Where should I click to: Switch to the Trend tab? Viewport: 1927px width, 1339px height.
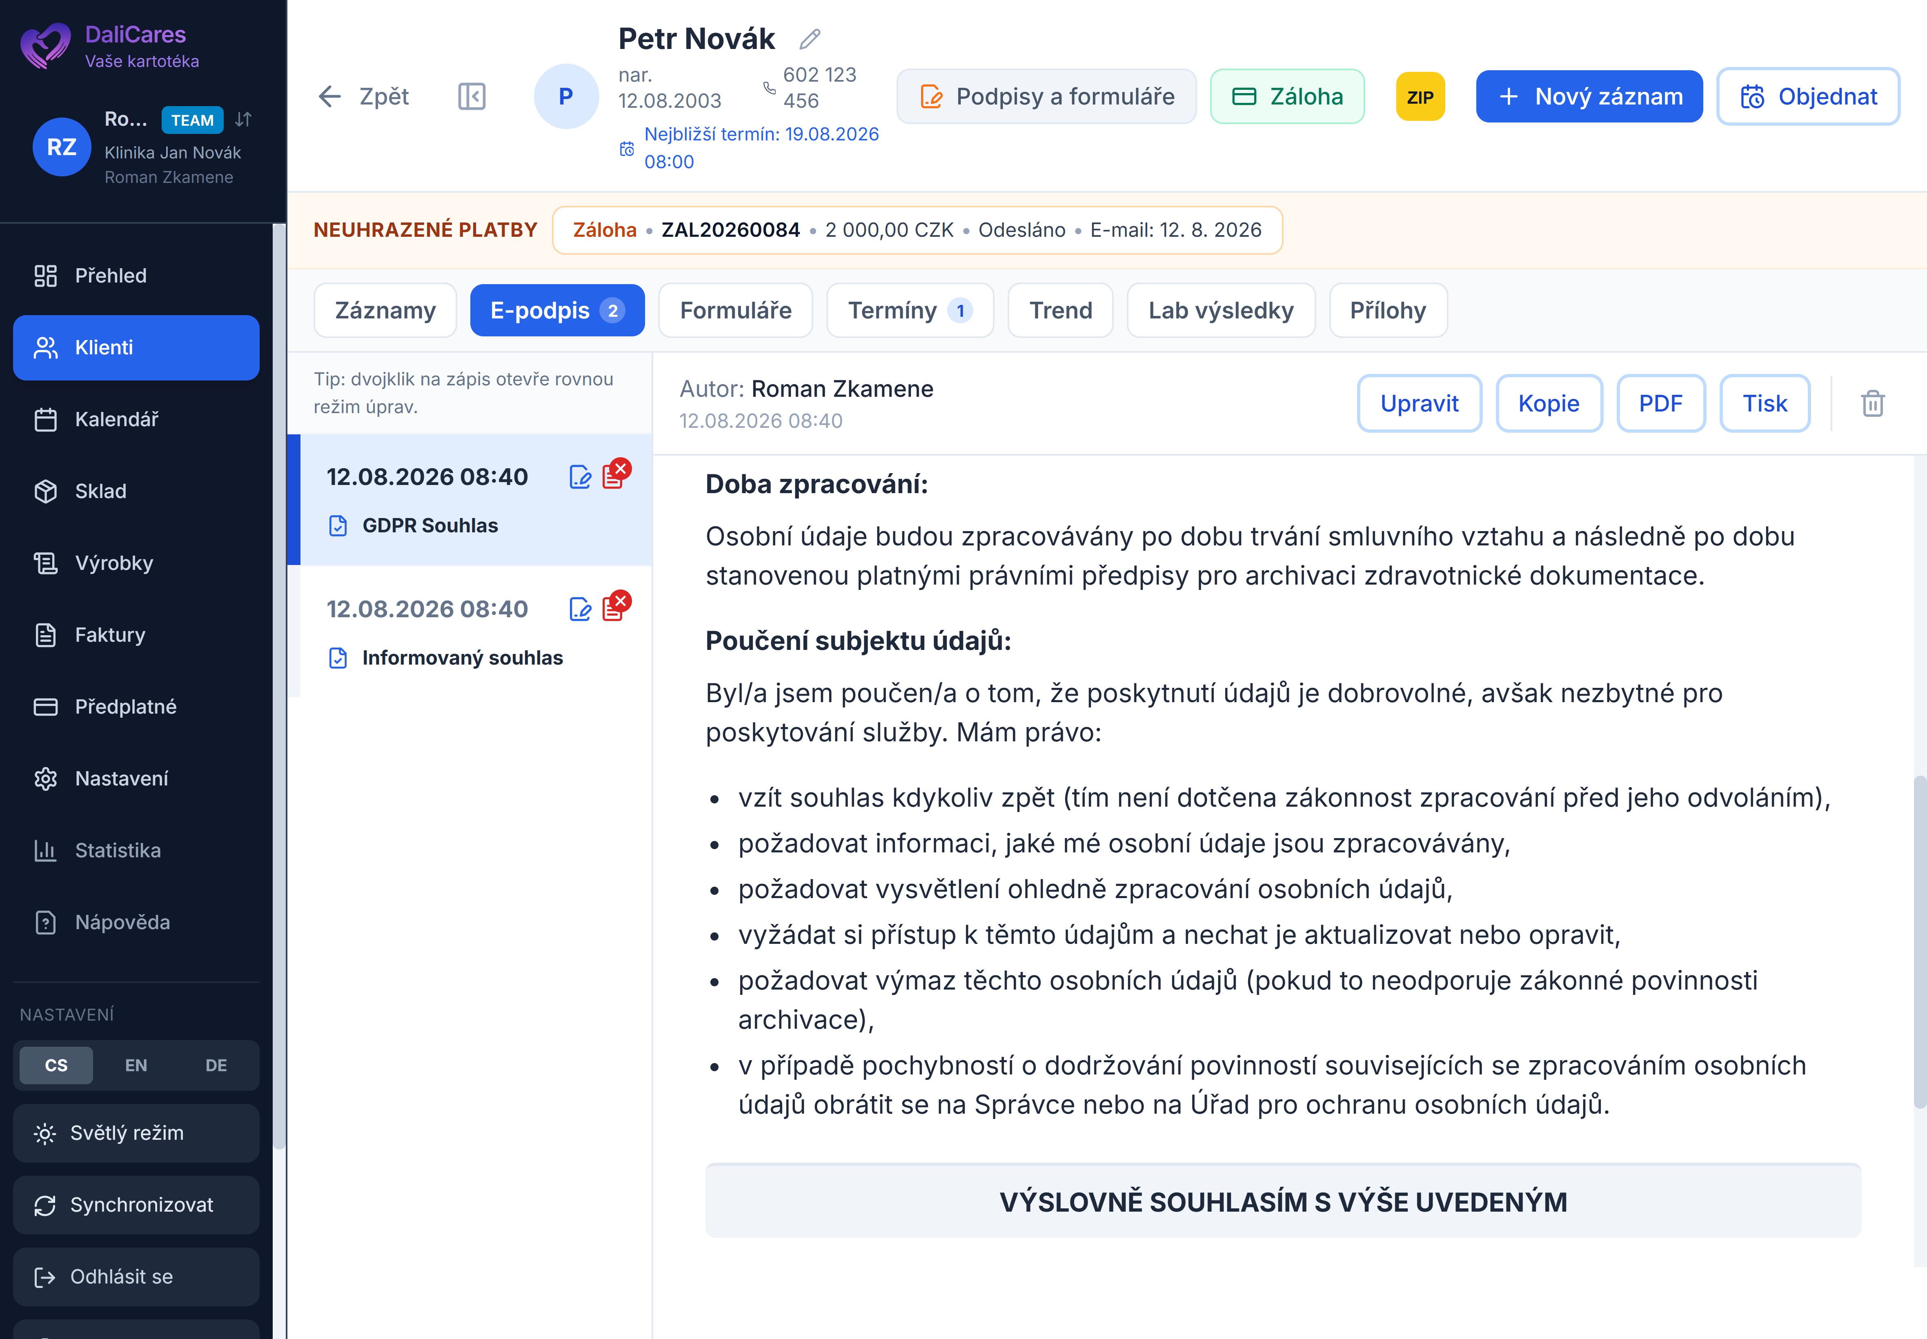click(1060, 310)
